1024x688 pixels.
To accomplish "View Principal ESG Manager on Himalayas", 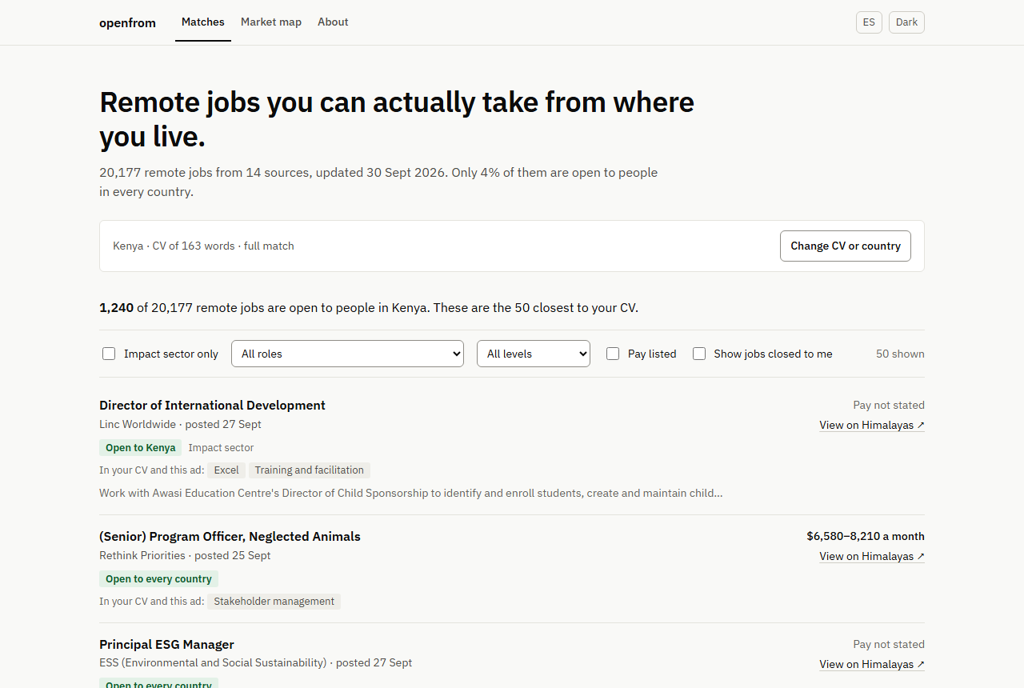I will point(872,665).
